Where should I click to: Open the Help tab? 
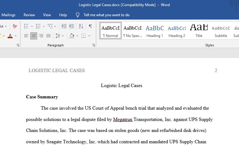click(x=63, y=15)
